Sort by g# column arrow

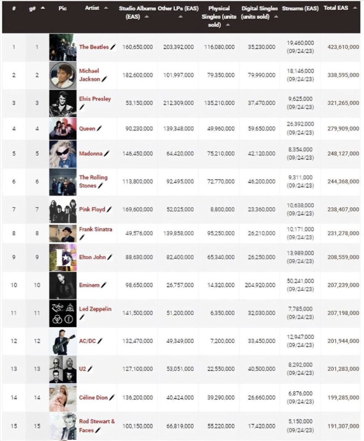(43, 8)
